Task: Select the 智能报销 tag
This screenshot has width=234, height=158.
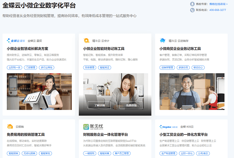Action: click(x=13, y=153)
